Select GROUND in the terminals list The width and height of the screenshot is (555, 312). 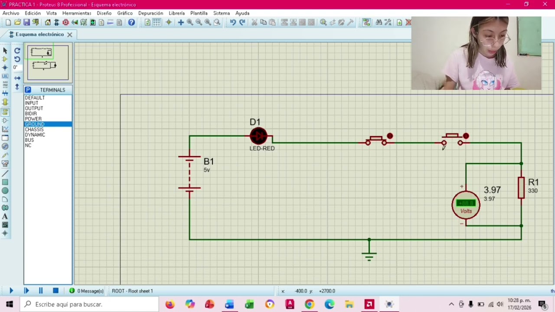click(x=48, y=124)
